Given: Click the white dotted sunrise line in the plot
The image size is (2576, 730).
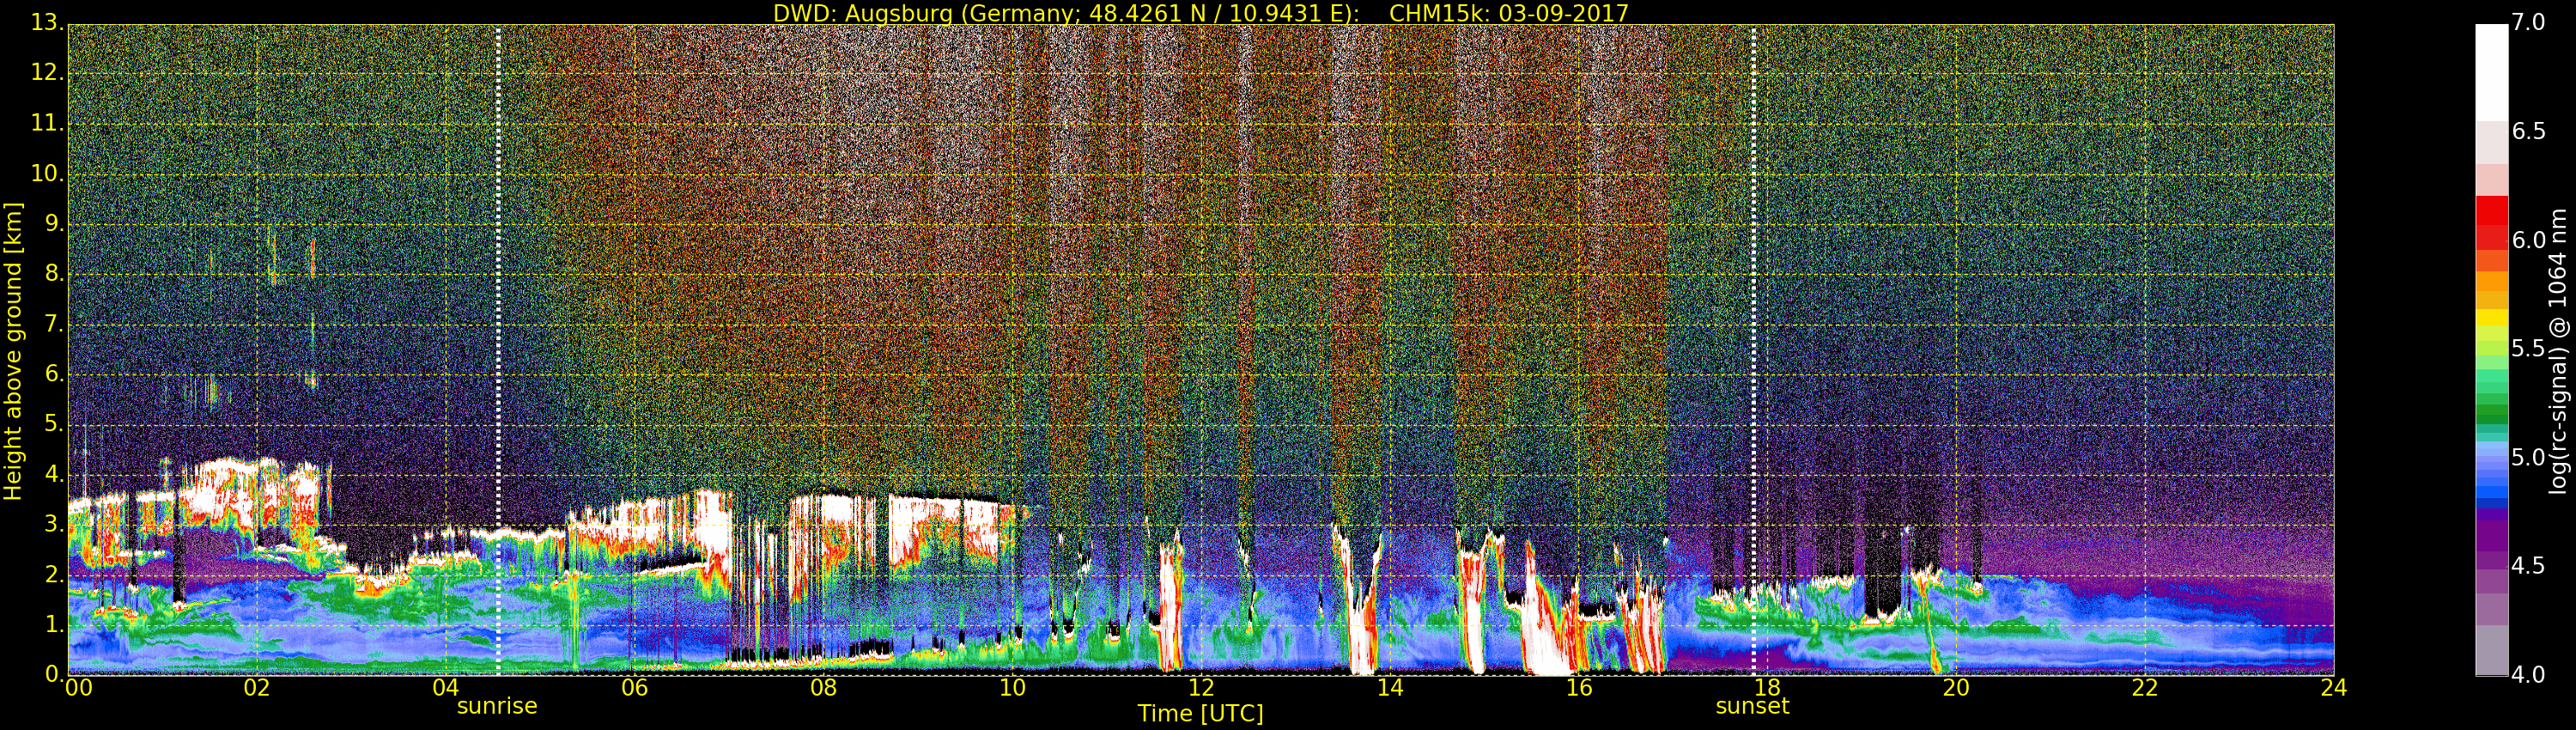Looking at the screenshot, I should pyautogui.click(x=498, y=350).
